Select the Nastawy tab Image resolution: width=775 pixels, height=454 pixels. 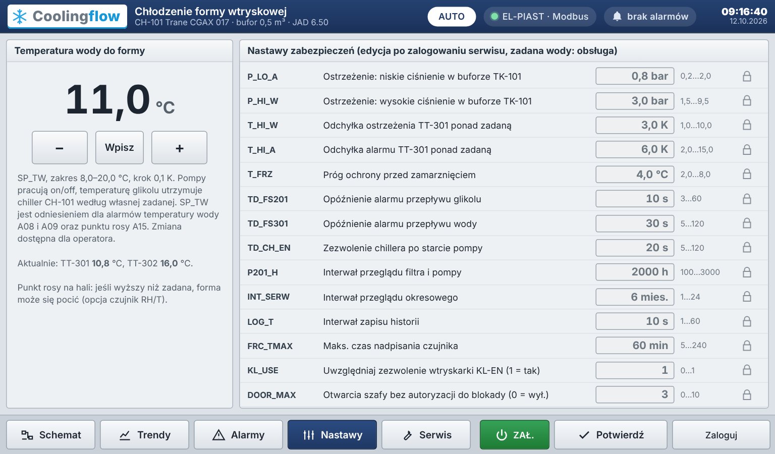tap(332, 435)
